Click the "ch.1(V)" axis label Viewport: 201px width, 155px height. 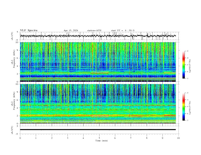(x=12, y=36)
